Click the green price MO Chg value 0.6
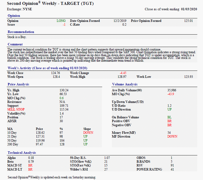The width and height of the screenshot is (203, 180). click(x=62, y=98)
